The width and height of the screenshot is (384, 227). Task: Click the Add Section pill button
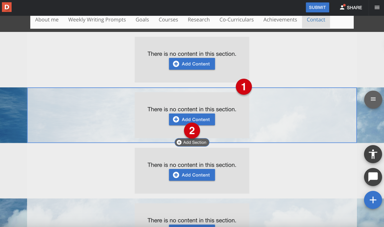click(x=192, y=143)
